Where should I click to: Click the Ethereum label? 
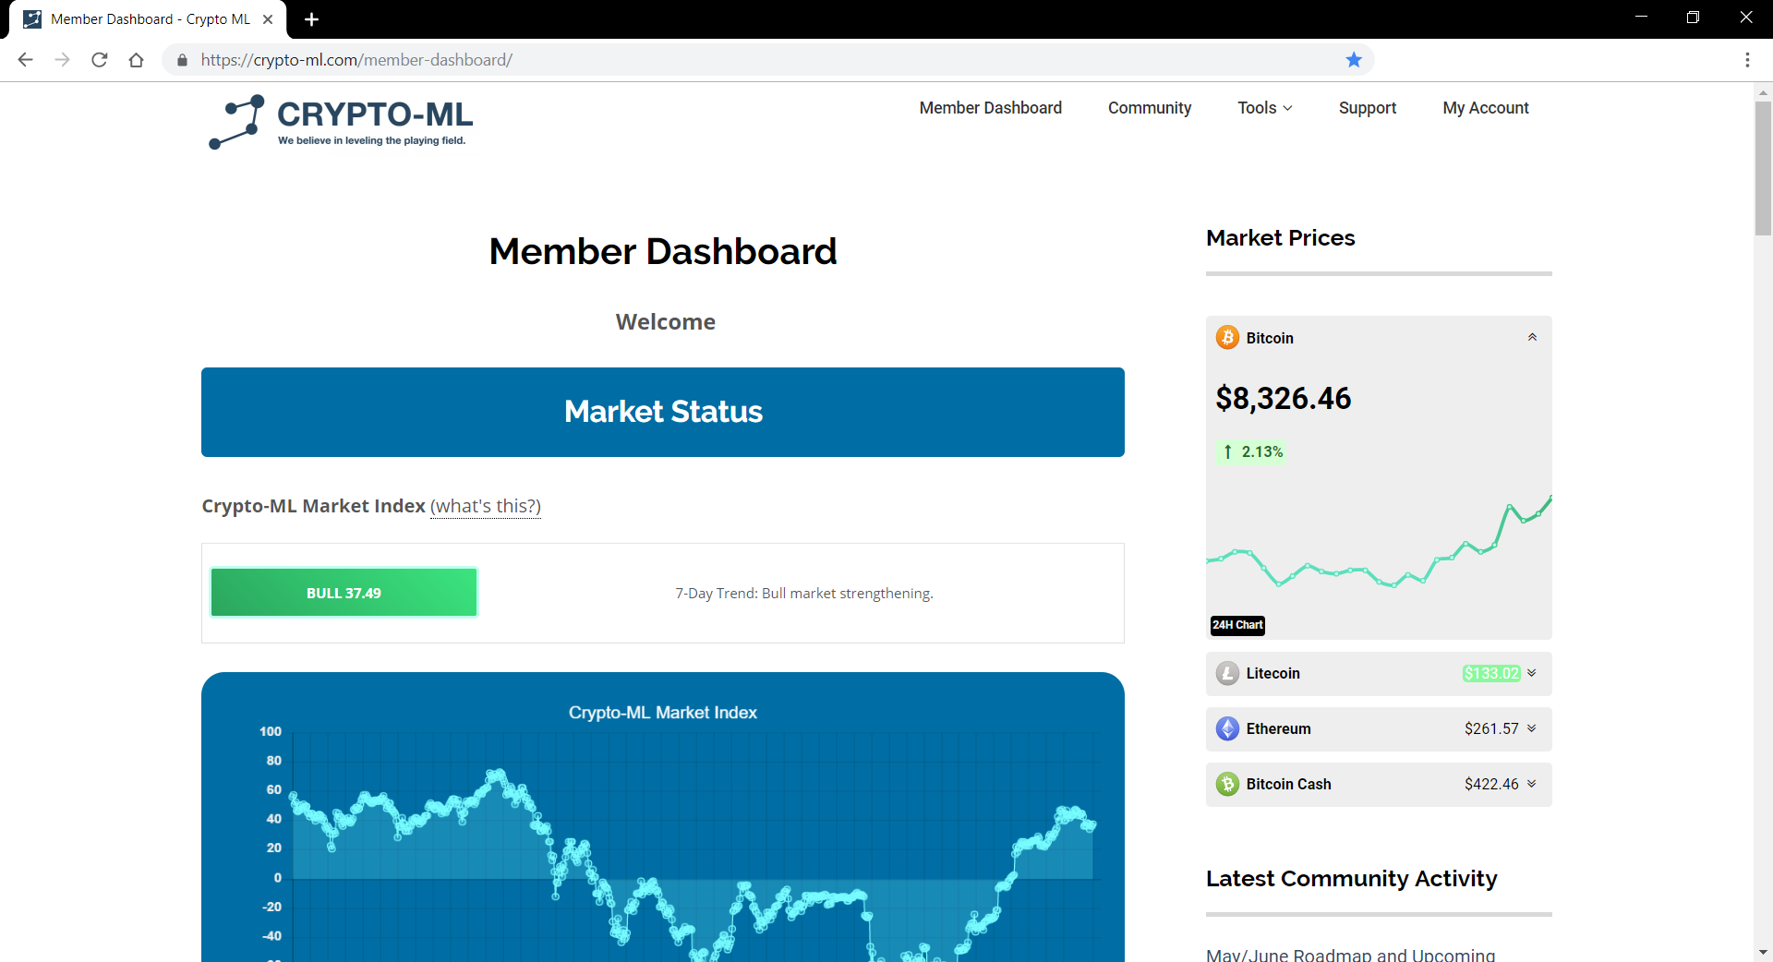tap(1278, 729)
